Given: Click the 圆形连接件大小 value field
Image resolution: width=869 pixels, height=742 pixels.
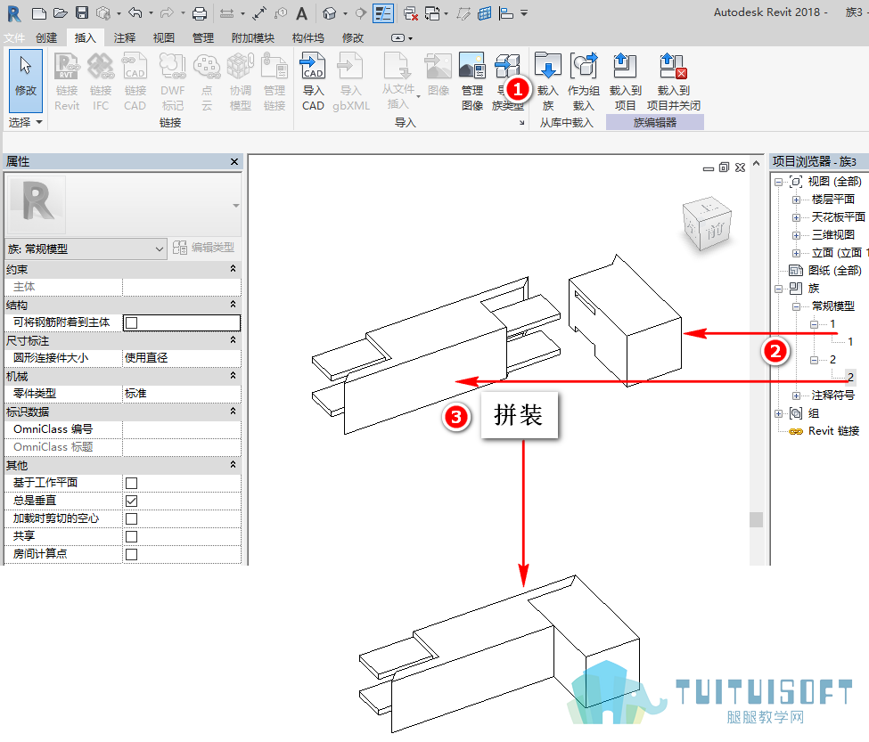Looking at the screenshot, I should tap(181, 358).
